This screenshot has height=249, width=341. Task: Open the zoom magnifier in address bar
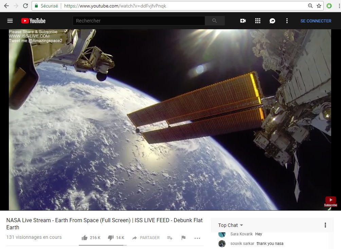tap(310, 6)
